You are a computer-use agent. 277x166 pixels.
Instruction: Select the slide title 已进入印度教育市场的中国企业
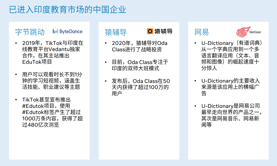(x=68, y=10)
